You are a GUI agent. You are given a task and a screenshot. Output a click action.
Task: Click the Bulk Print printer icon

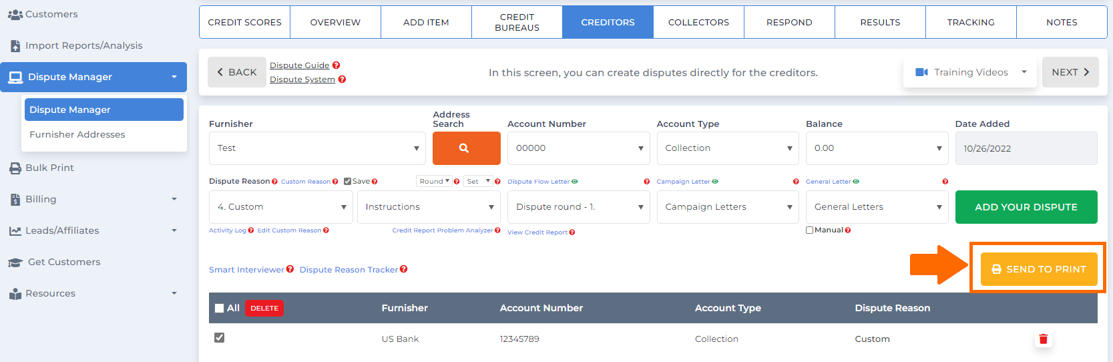[x=15, y=168]
